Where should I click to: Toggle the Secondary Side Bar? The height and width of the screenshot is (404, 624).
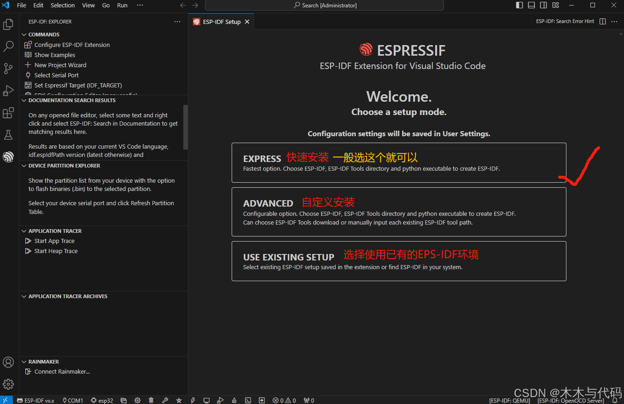(543, 5)
